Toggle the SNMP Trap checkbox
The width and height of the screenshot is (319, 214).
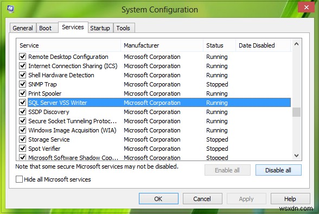pyautogui.click(x=22, y=84)
